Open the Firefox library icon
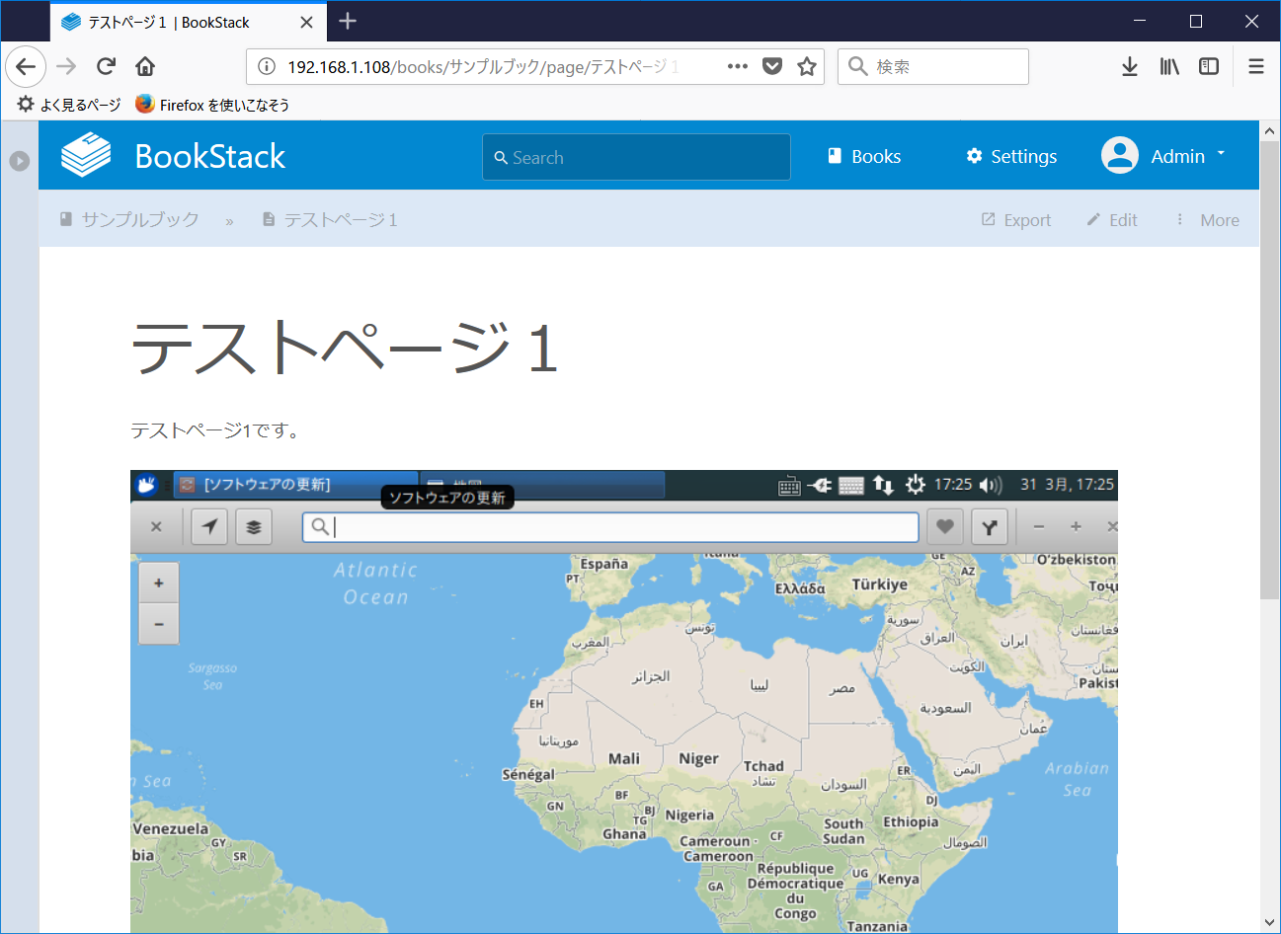This screenshot has height=934, width=1281. [1168, 66]
